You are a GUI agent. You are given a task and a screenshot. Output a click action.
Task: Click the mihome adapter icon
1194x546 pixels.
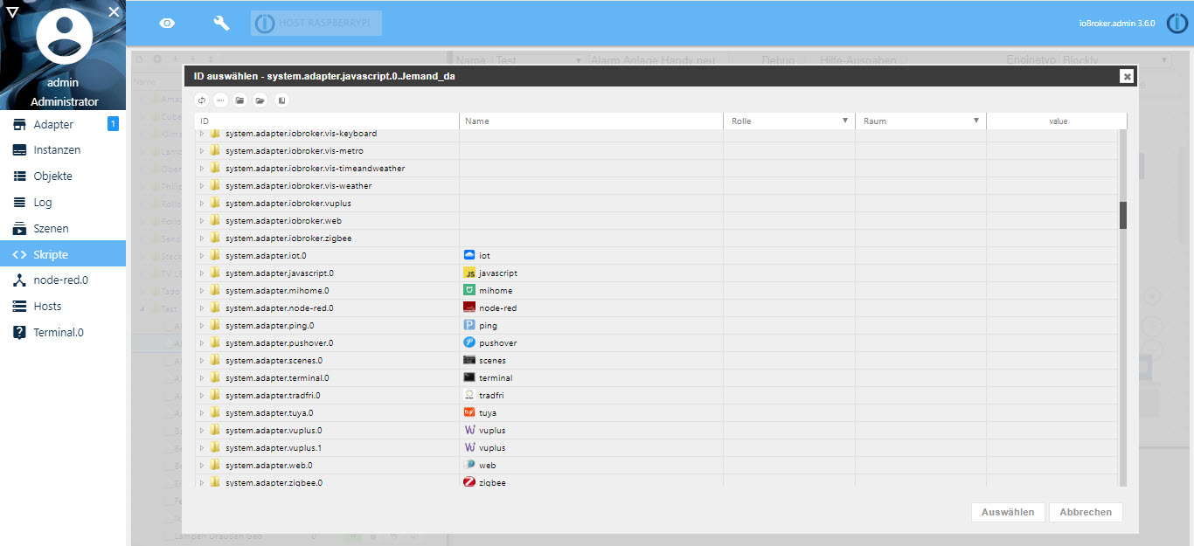pyautogui.click(x=469, y=290)
